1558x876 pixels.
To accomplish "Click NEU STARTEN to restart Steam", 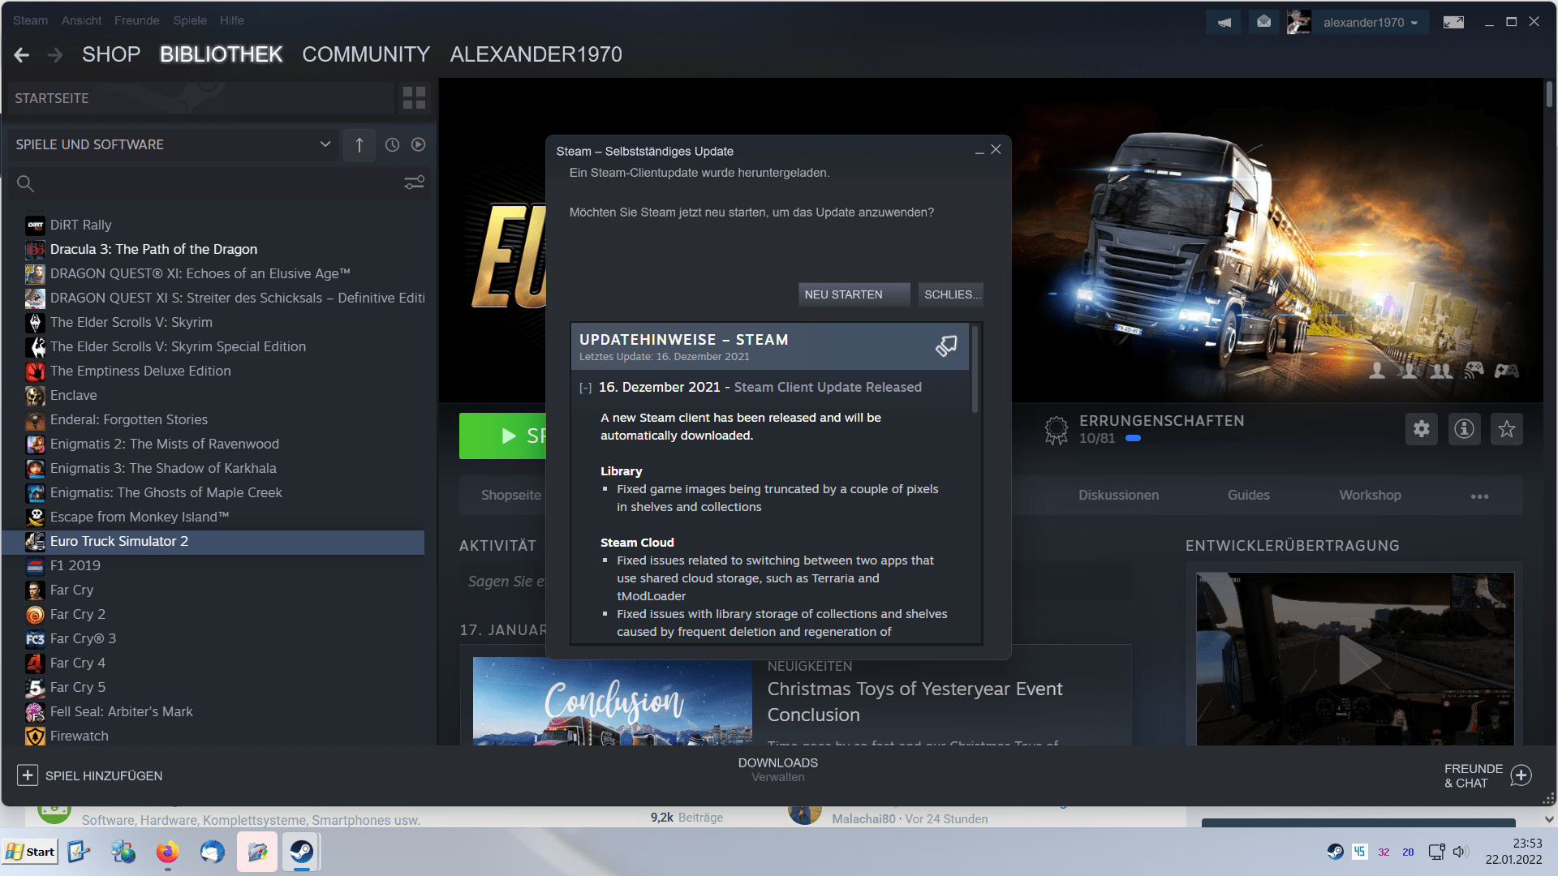I will (854, 294).
